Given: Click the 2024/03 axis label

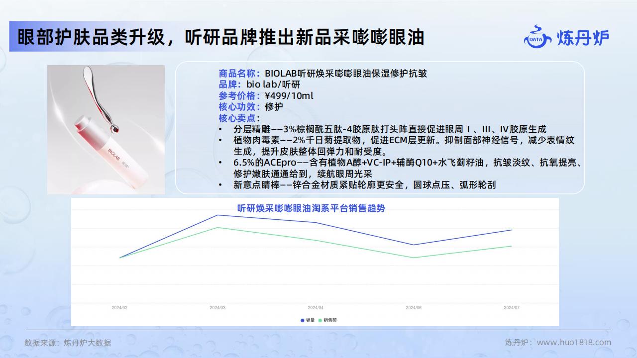Looking at the screenshot, I should click(217, 308).
